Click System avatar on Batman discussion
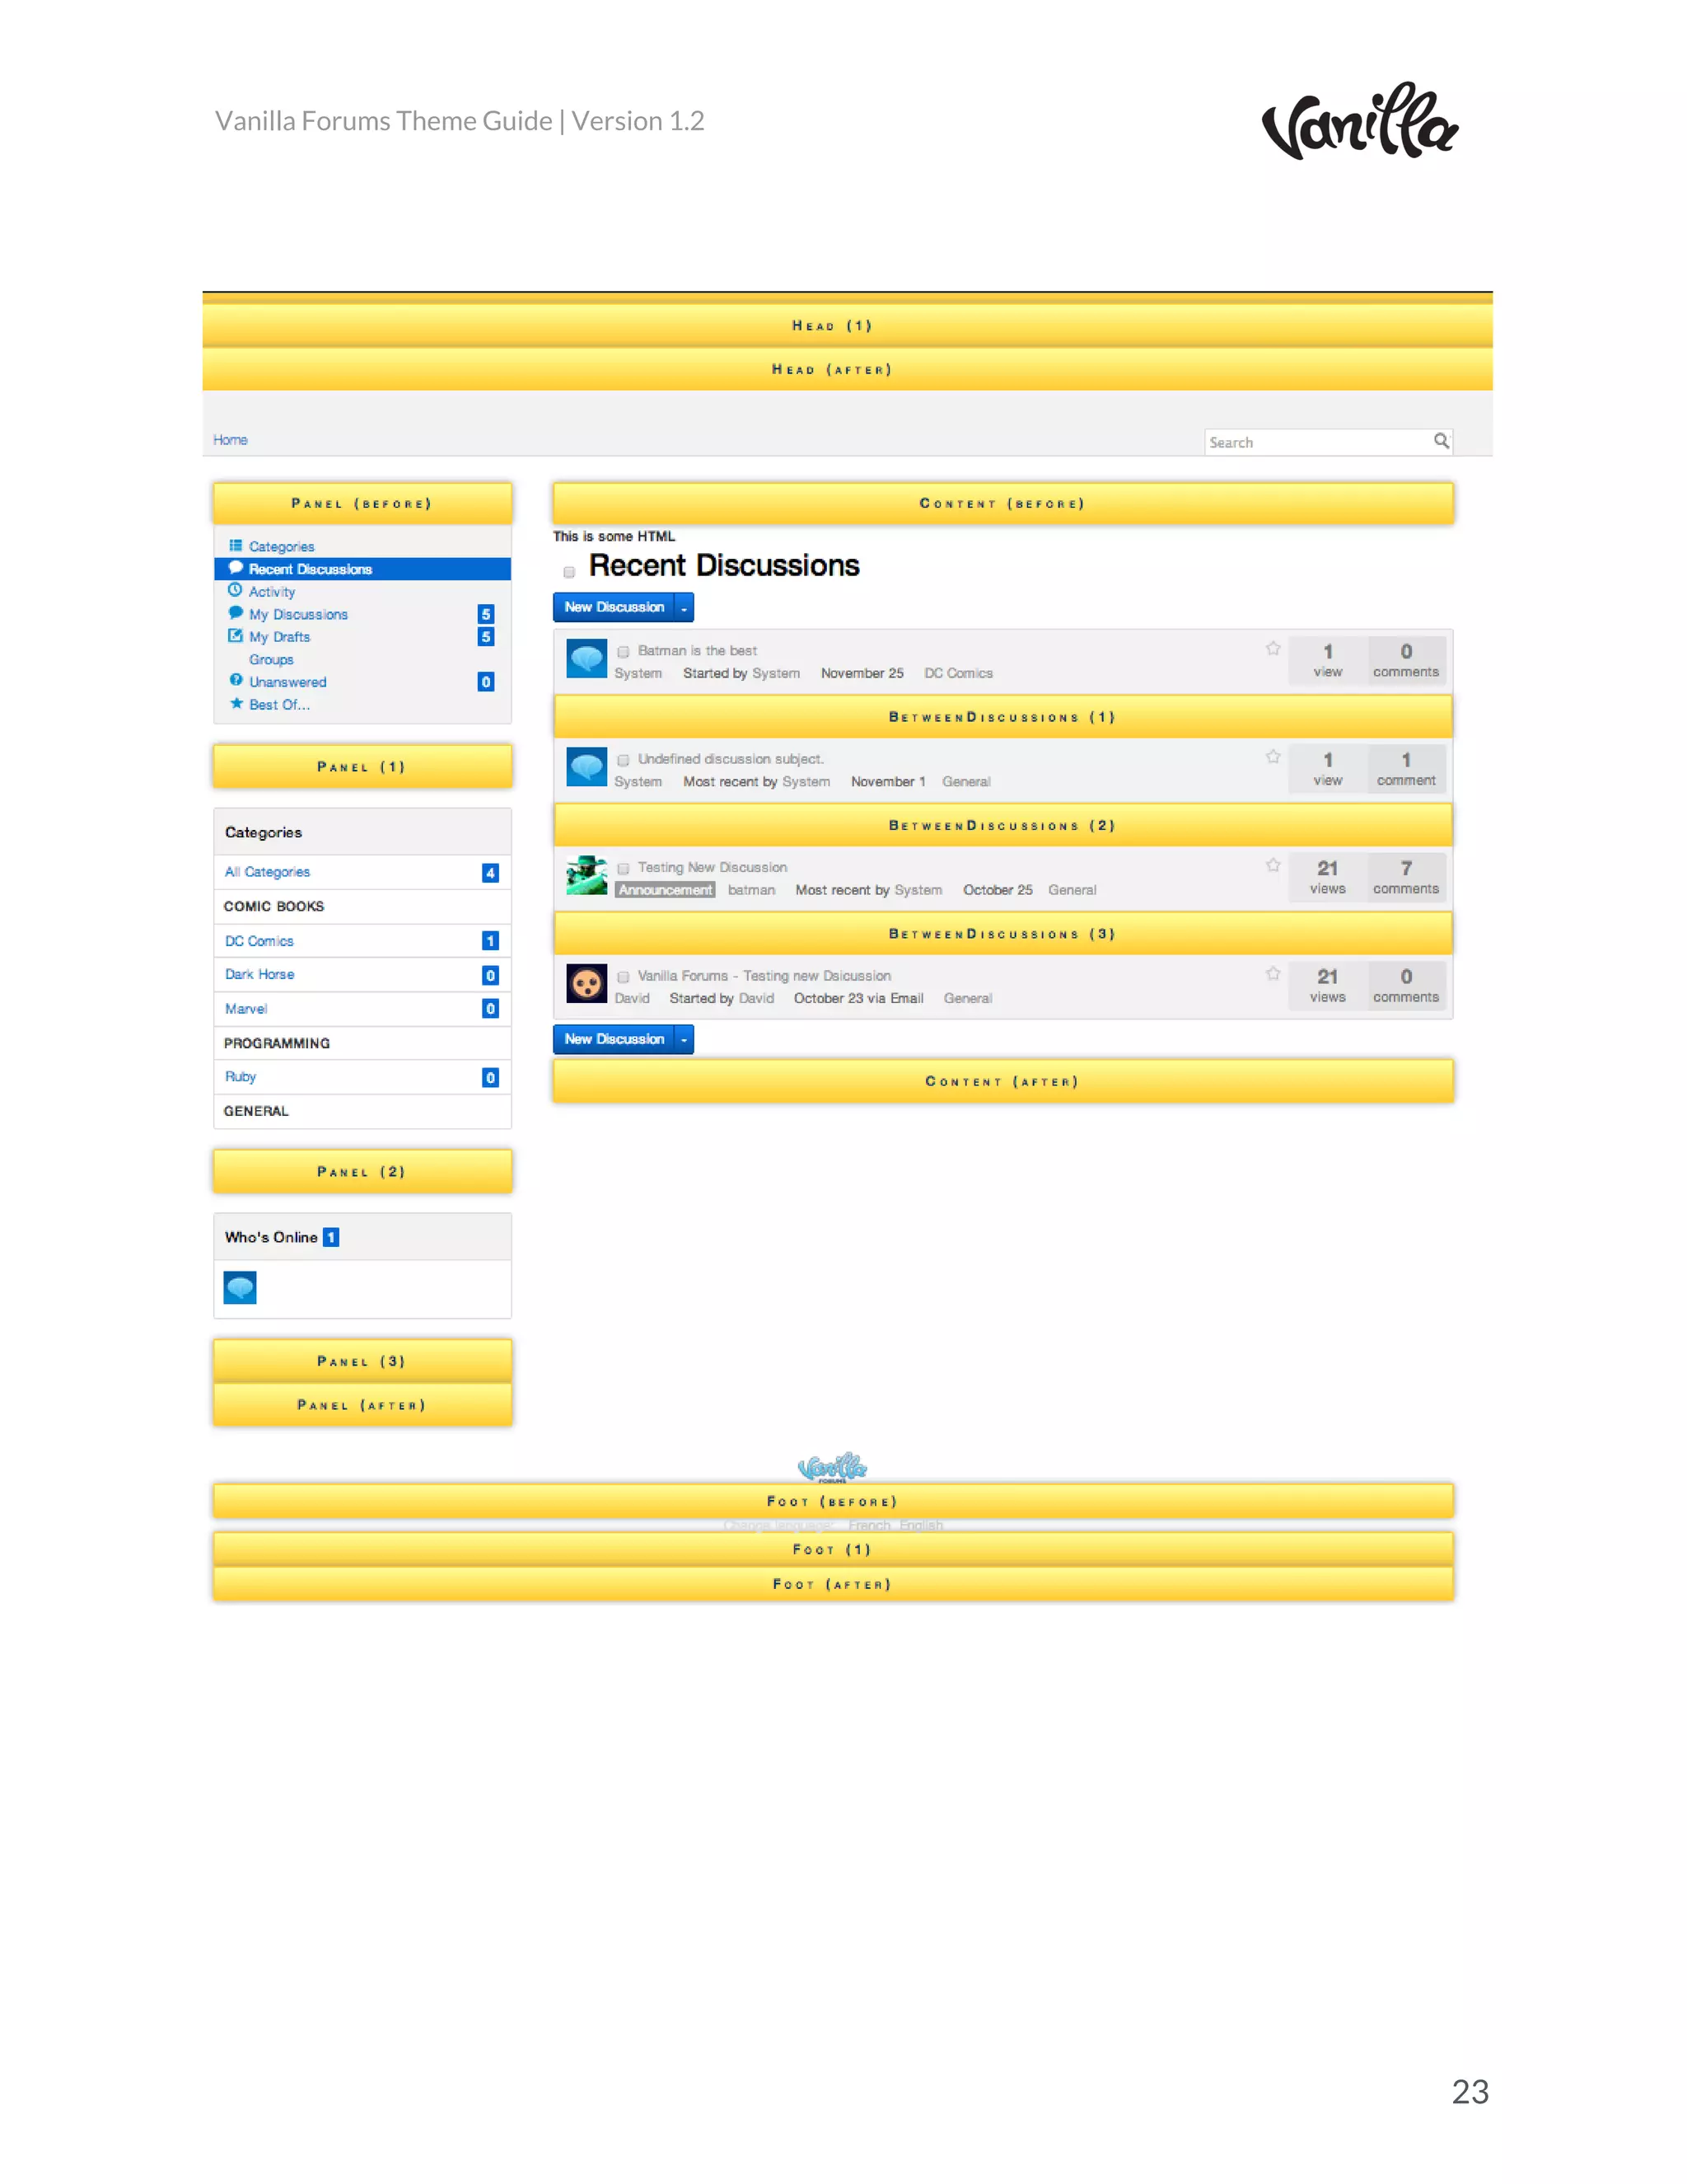The width and height of the screenshot is (1687, 2184). pos(586,658)
